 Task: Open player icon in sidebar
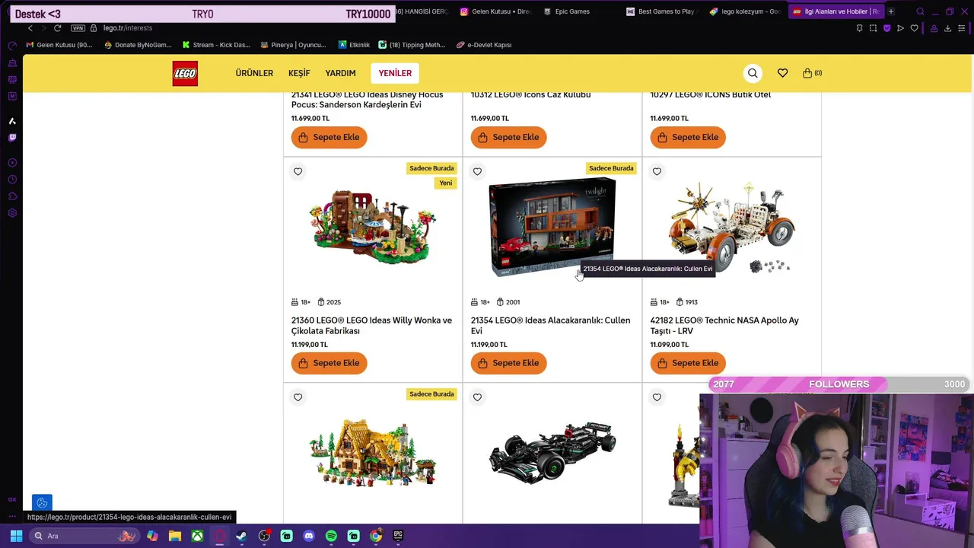(12, 163)
